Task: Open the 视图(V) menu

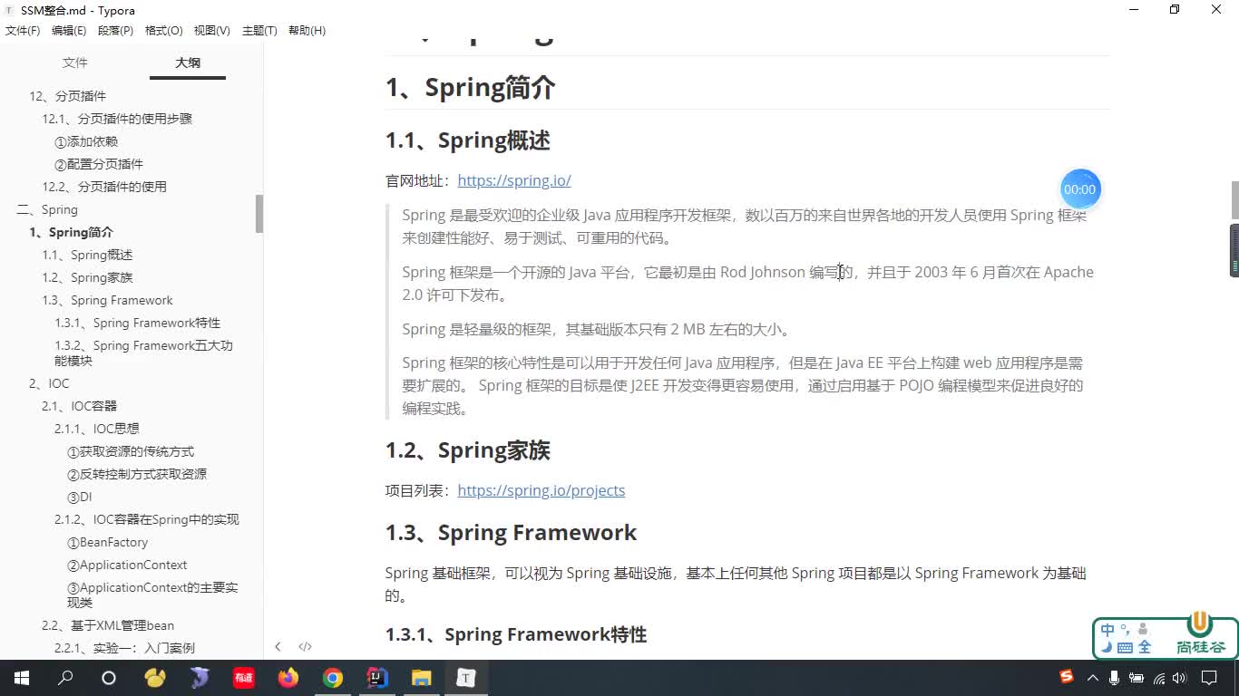Action: [211, 30]
